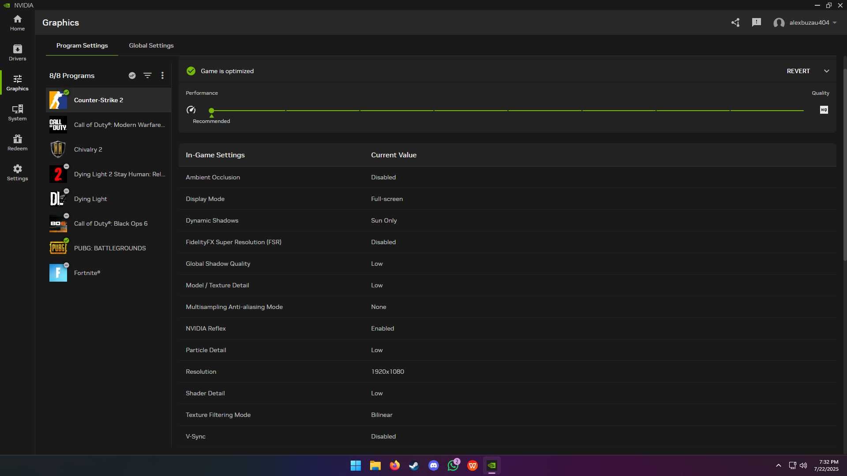Select the Chivalry 2 shield icon
Screen dimensions: 847x476
coord(58,149)
